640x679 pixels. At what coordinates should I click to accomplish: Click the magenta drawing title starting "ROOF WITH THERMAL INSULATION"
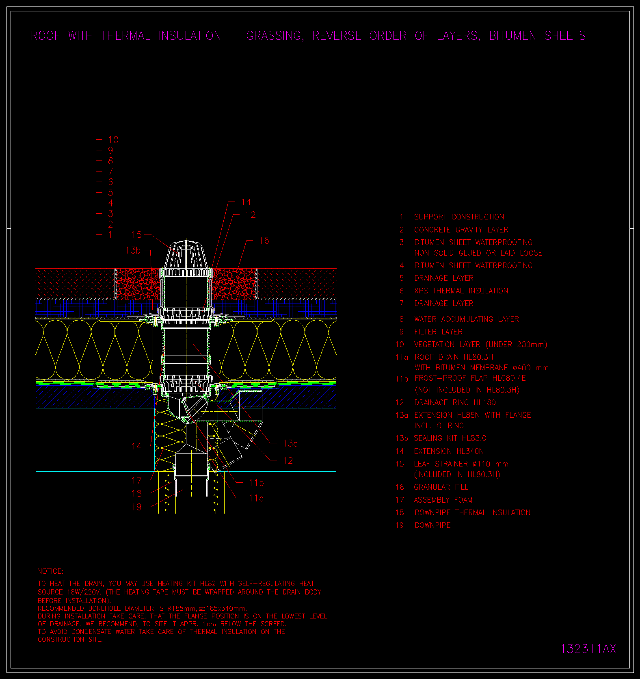tap(308, 36)
